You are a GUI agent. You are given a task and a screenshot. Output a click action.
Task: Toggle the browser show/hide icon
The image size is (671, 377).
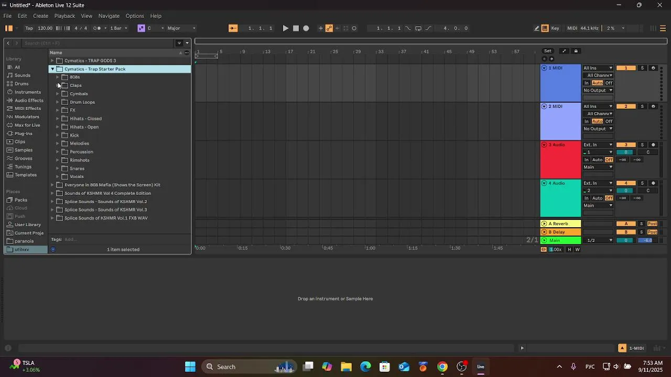[8, 28]
